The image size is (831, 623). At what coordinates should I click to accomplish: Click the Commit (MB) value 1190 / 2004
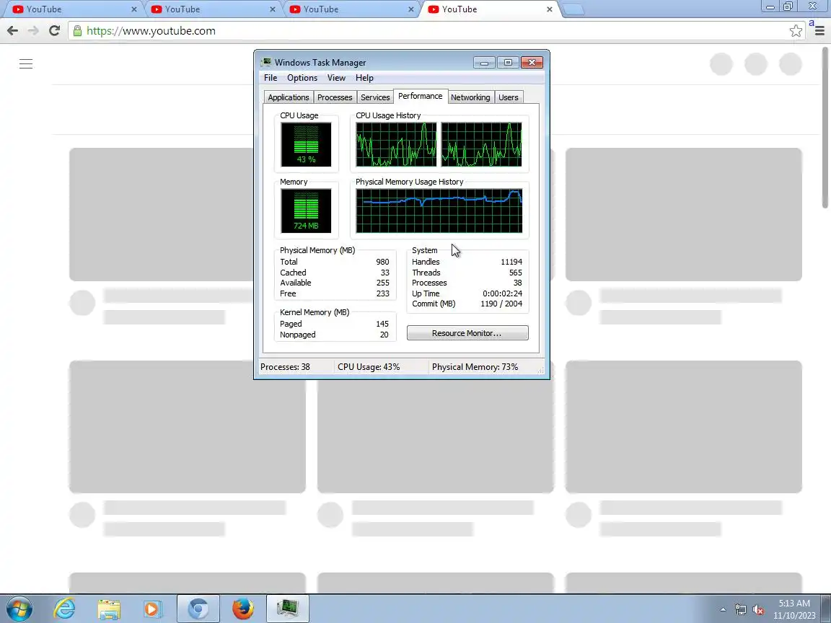point(501,304)
